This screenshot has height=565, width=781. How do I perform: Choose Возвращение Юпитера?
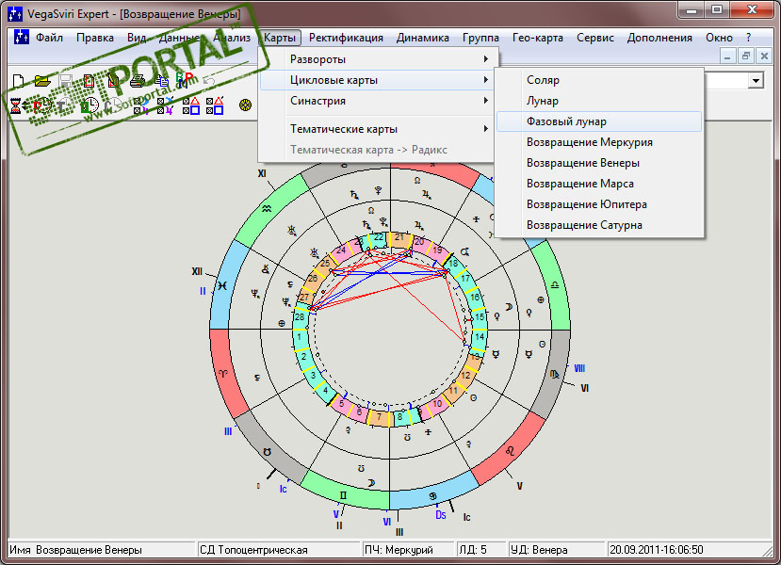pyautogui.click(x=599, y=204)
